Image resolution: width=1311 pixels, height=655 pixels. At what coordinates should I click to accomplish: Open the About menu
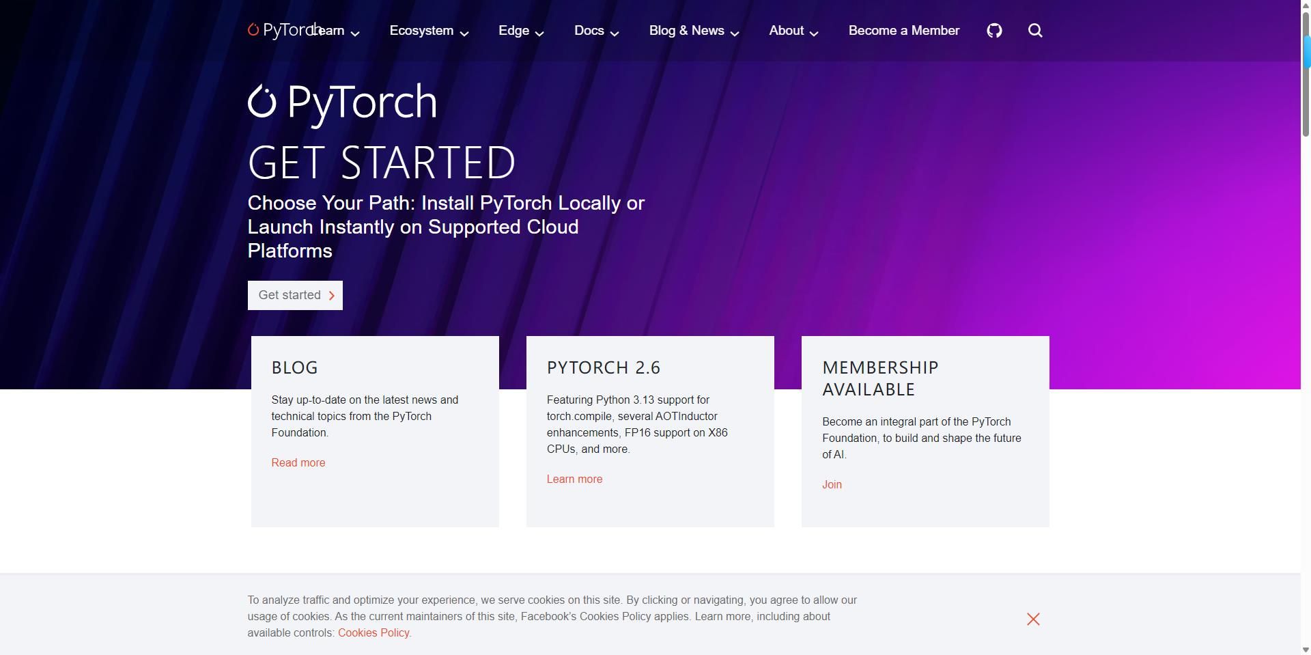point(786,31)
